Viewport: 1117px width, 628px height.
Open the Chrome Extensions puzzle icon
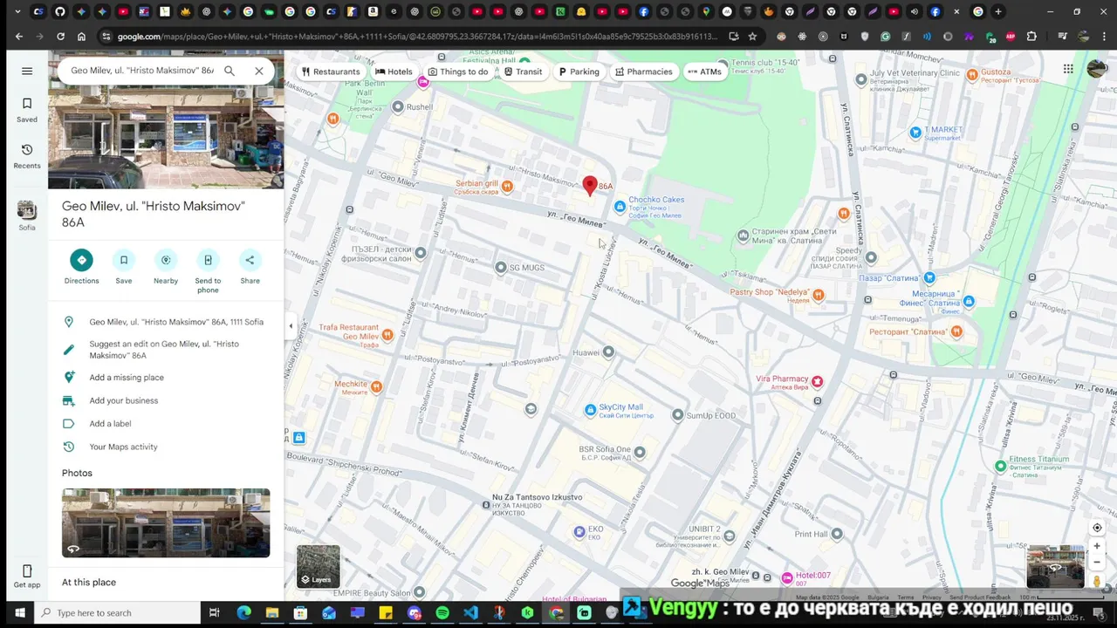click(1031, 37)
